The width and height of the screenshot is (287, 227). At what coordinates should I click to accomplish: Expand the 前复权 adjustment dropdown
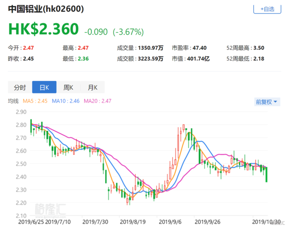267,102
